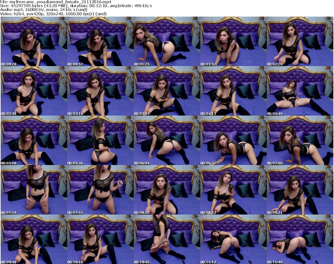Open the thumbnail stamped 00:06:32
This screenshot has height=264, width=334.
tap(233, 141)
